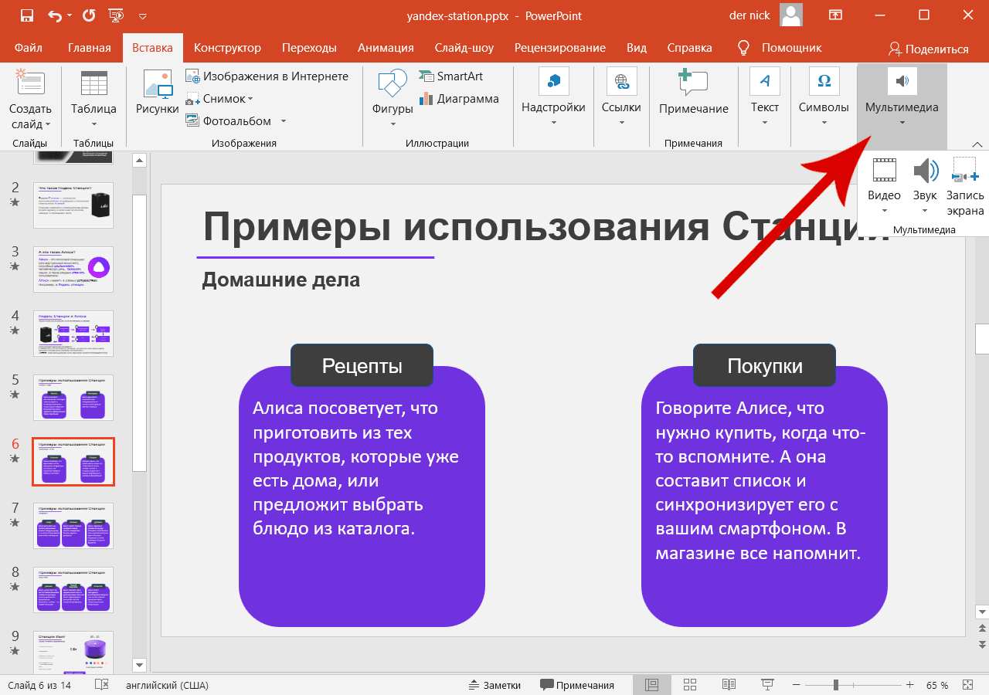The height and width of the screenshot is (695, 989).
Task: Select slide 7 thumbnail
Action: (73, 526)
